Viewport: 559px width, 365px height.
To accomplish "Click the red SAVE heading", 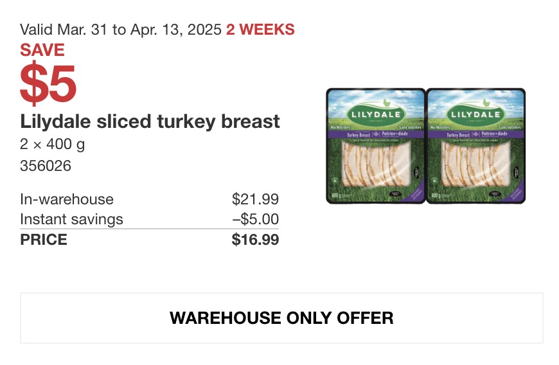I will [42, 49].
